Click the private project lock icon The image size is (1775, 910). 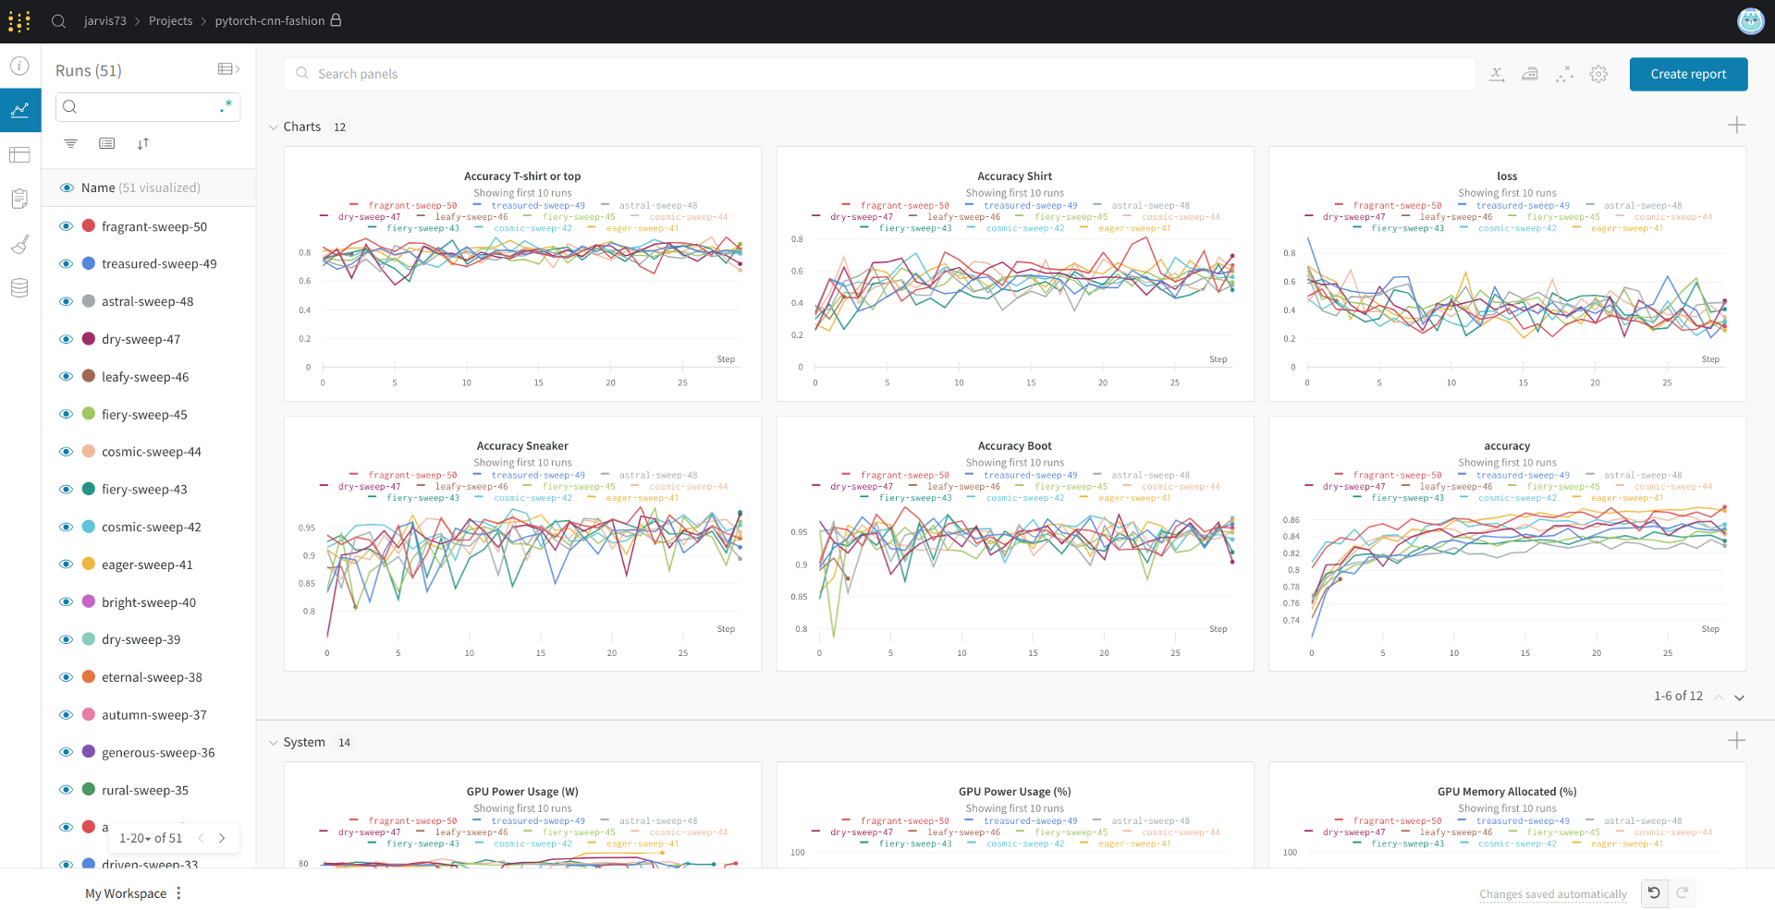click(336, 19)
